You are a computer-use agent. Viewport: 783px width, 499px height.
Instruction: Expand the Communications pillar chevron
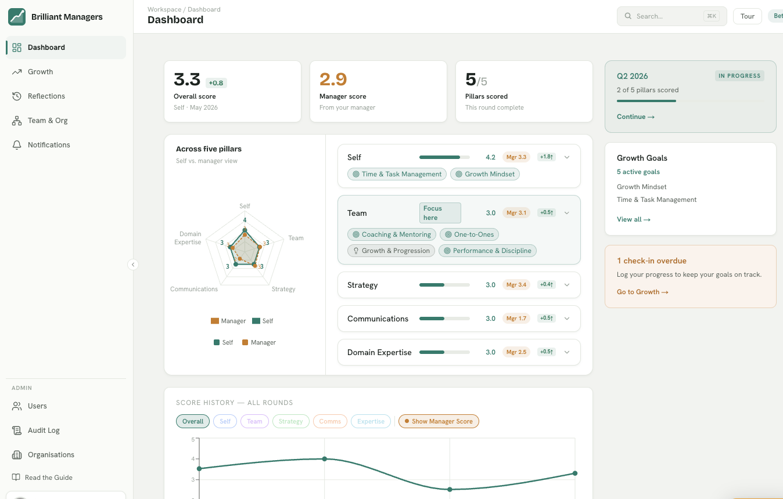[567, 319]
